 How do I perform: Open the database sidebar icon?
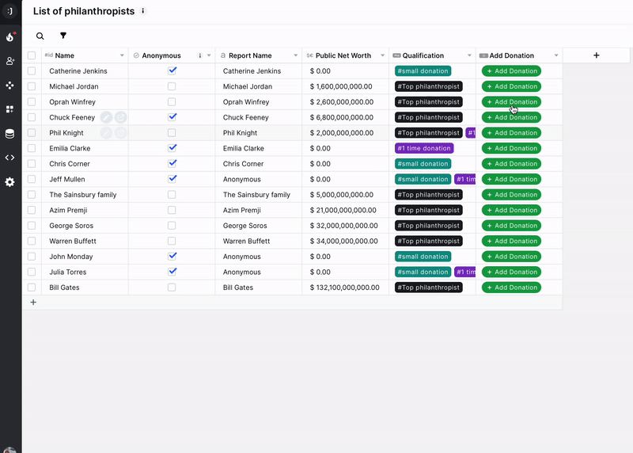[x=10, y=133]
